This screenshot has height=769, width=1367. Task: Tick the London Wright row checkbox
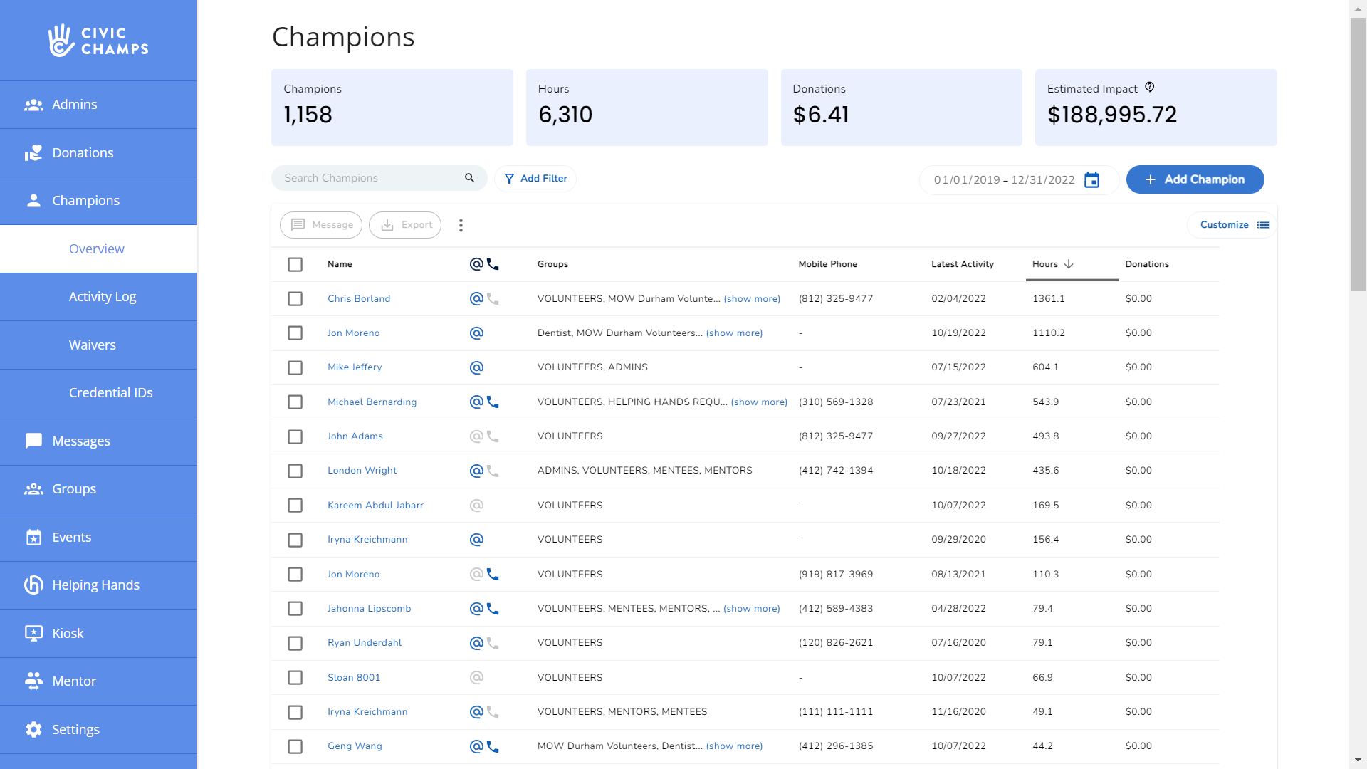tap(295, 471)
